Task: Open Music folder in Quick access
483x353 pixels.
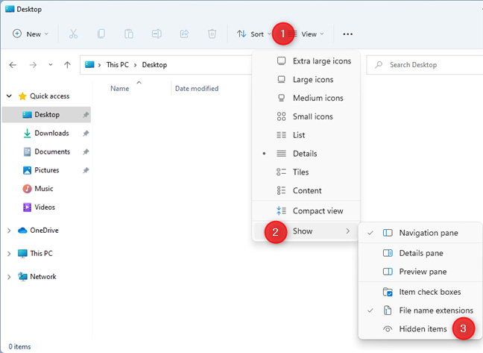Action: click(46, 189)
